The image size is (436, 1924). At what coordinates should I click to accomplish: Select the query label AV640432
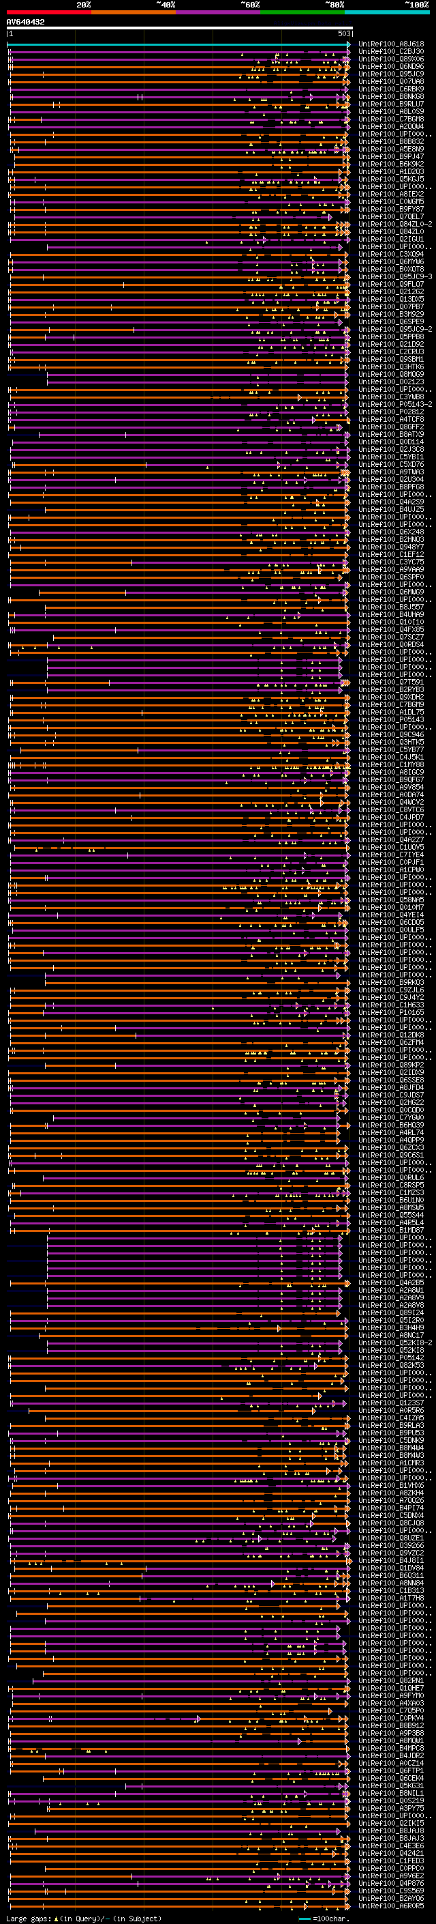click(x=25, y=23)
